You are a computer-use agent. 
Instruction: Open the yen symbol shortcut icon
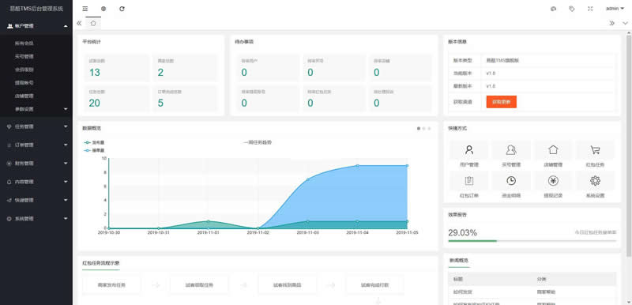click(553, 181)
